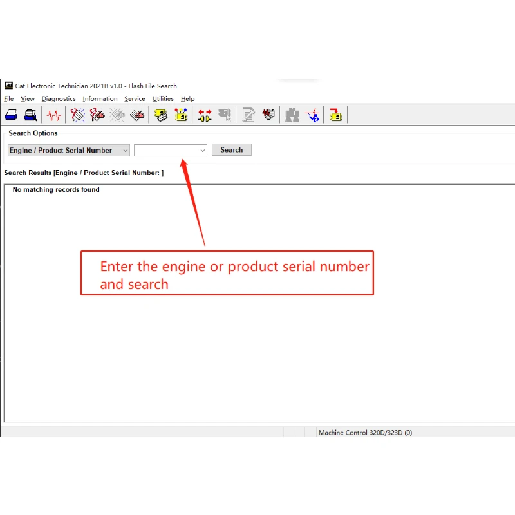Image resolution: width=515 pixels, height=515 pixels.
Task: Show Active Diagnostic Codes icon
Action: [x=77, y=115]
